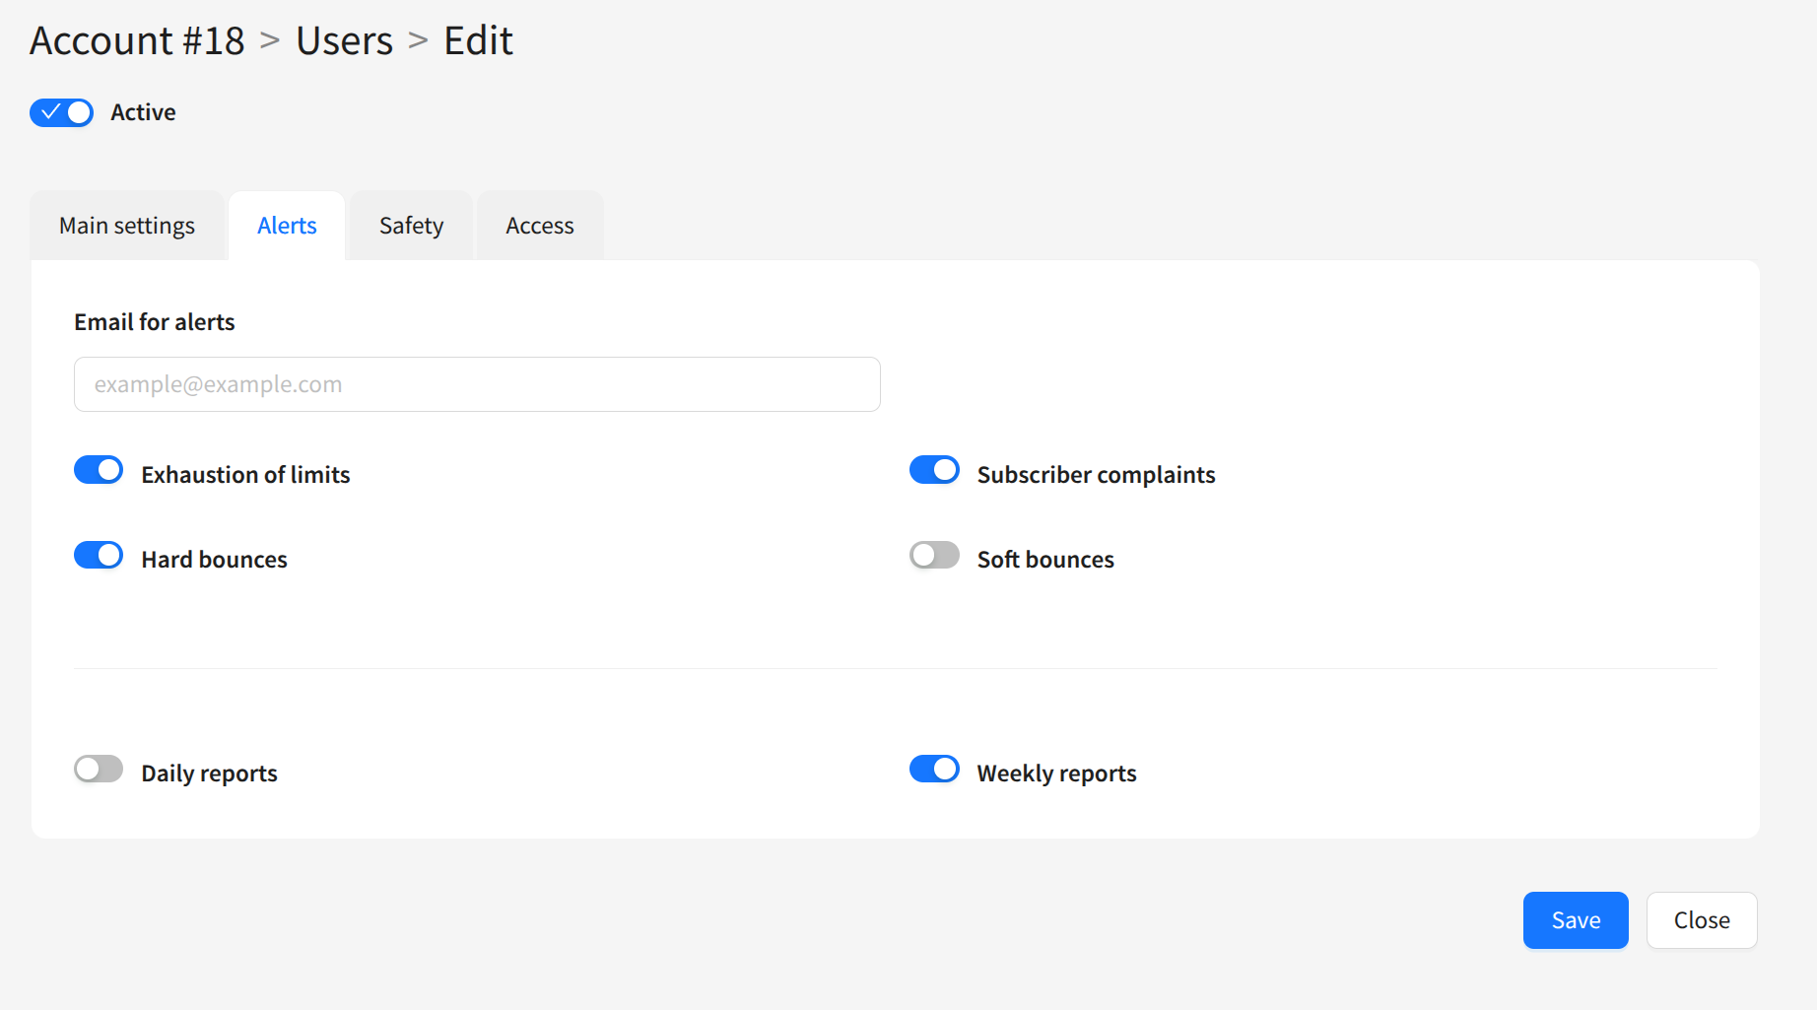
Task: Click the Active label next to switch
Action: pyautogui.click(x=143, y=113)
